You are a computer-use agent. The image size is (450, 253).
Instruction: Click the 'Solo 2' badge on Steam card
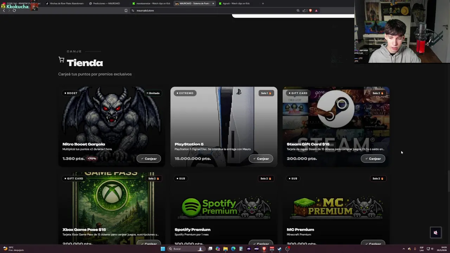[x=378, y=93]
